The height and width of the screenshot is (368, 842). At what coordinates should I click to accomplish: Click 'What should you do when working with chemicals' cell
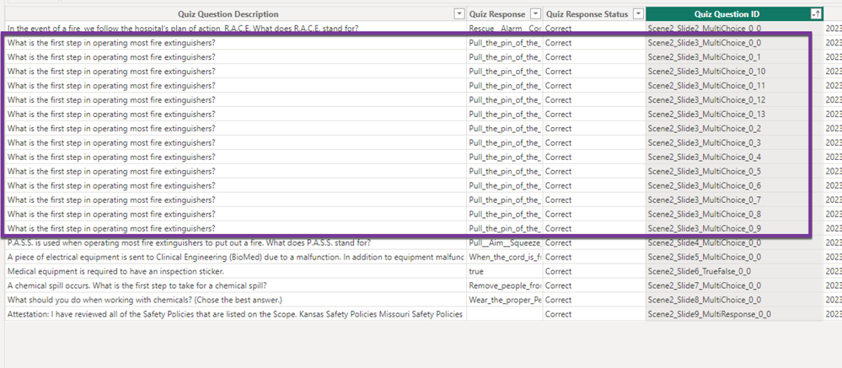click(x=235, y=301)
